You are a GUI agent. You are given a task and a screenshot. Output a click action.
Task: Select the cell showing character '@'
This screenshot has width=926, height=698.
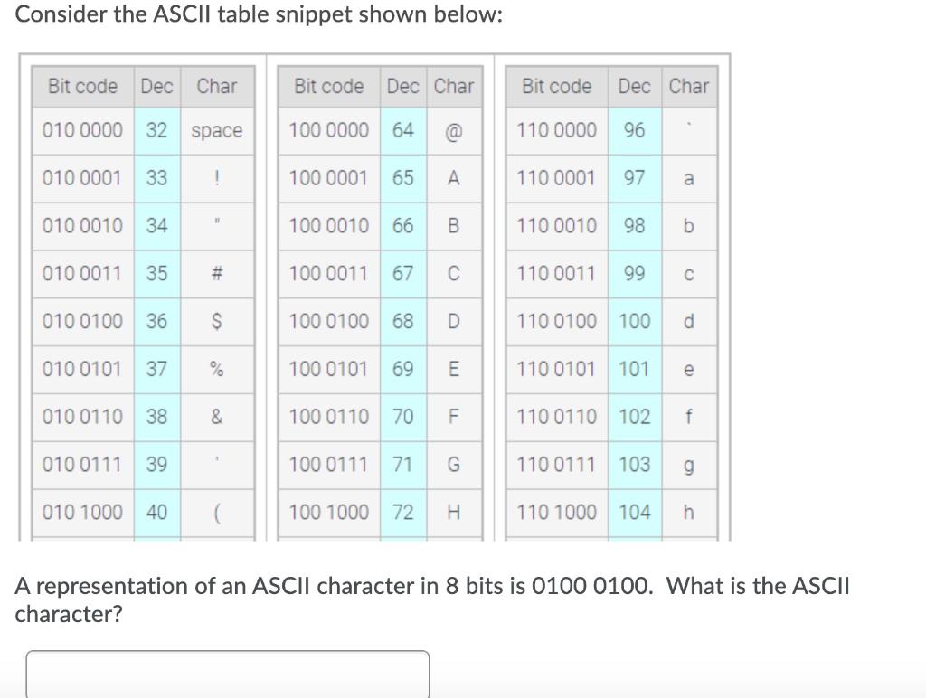point(455,129)
